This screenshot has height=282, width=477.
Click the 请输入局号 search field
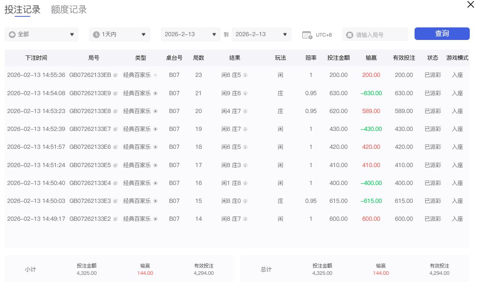tap(379, 35)
